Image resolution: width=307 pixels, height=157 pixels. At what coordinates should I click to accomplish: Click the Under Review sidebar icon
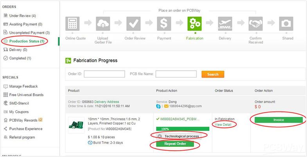pos(6,16)
